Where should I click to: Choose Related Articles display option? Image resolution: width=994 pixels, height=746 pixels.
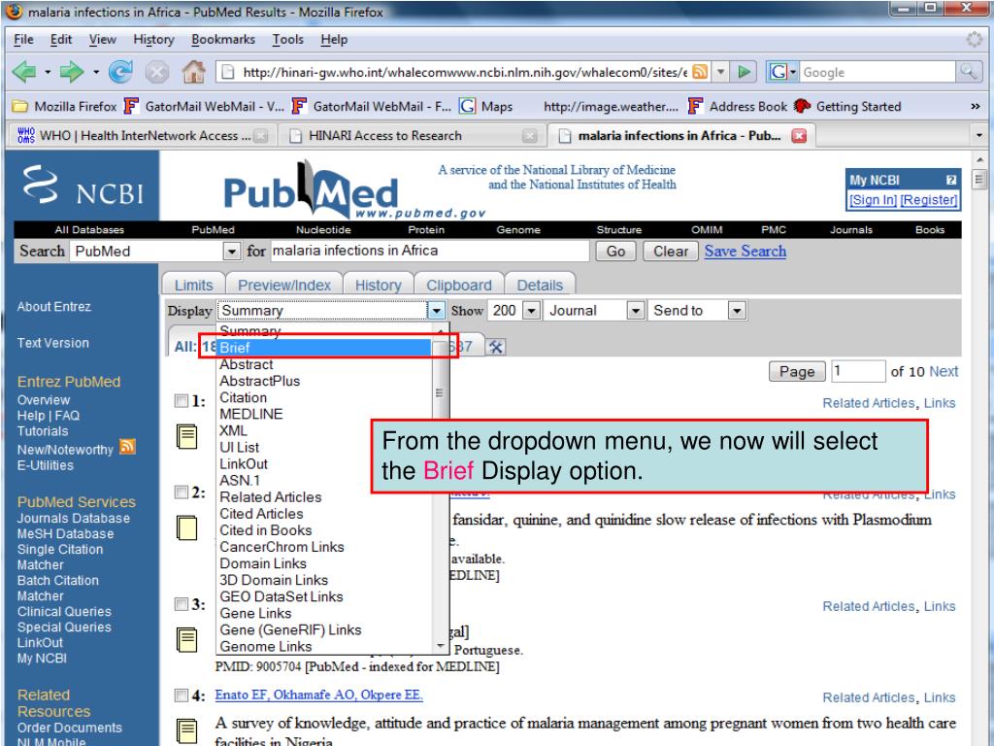(270, 496)
